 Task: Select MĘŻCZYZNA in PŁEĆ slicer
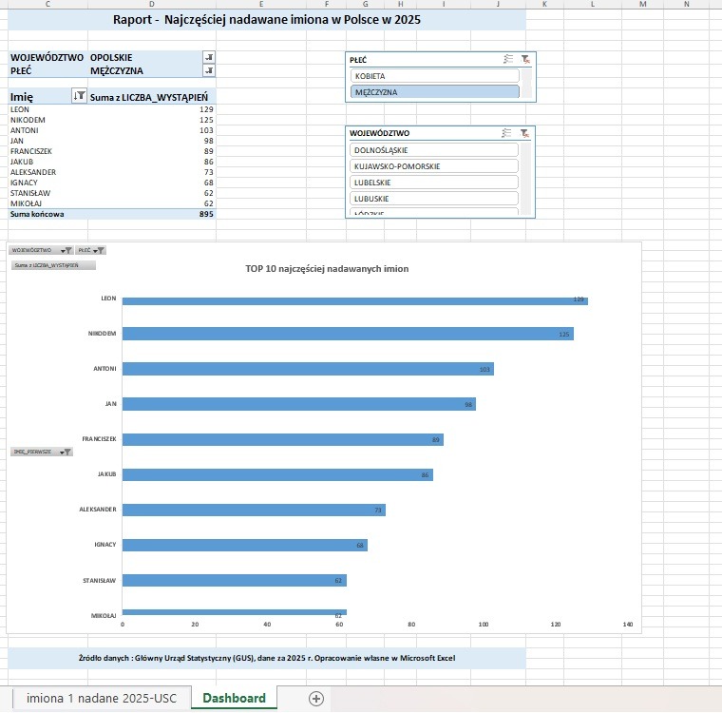coord(435,92)
